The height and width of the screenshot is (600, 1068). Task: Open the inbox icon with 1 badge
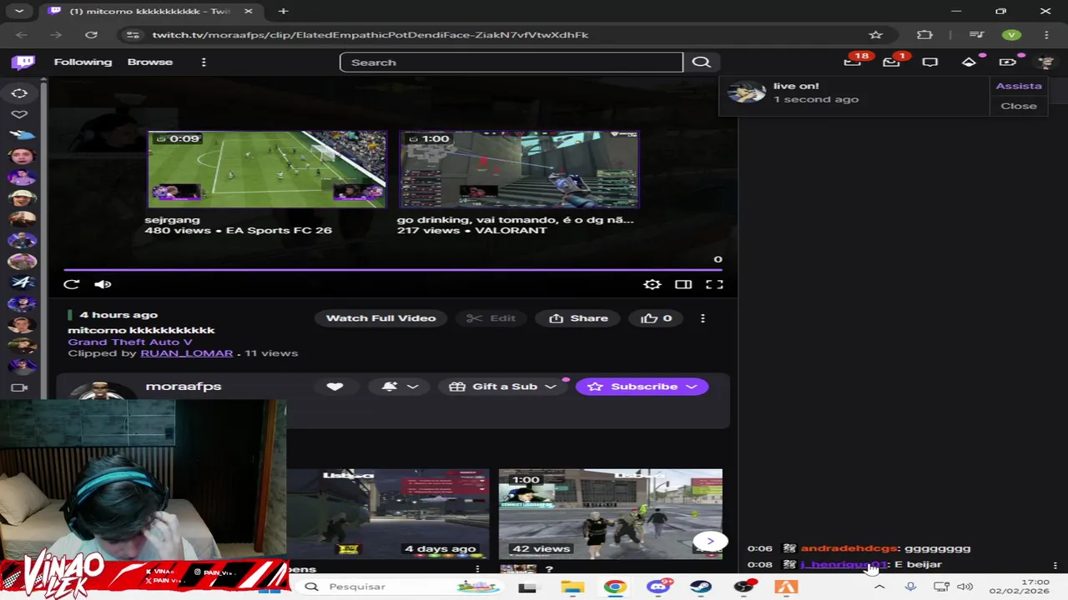(x=891, y=62)
